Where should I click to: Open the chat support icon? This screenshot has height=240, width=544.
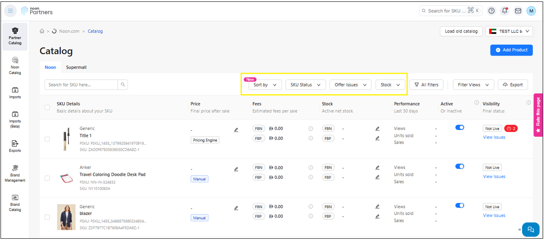pyautogui.click(x=531, y=230)
